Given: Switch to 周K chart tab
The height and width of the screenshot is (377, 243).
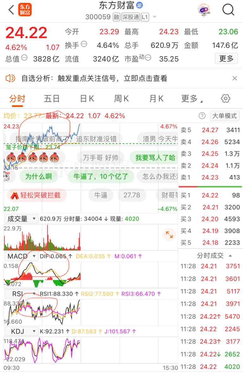Looking at the screenshot, I should 121,99.
